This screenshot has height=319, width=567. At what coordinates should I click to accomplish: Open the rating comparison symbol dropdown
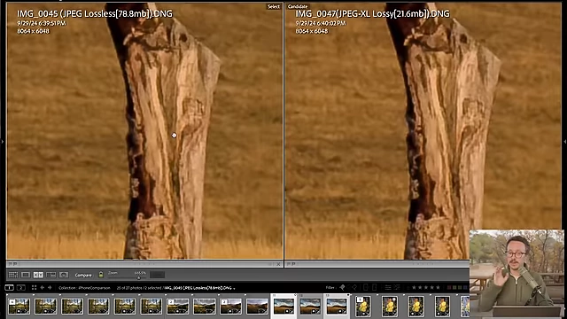[x=408, y=287]
